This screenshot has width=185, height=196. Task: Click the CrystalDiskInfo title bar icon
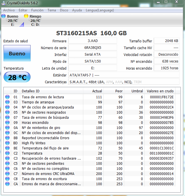[3, 3]
